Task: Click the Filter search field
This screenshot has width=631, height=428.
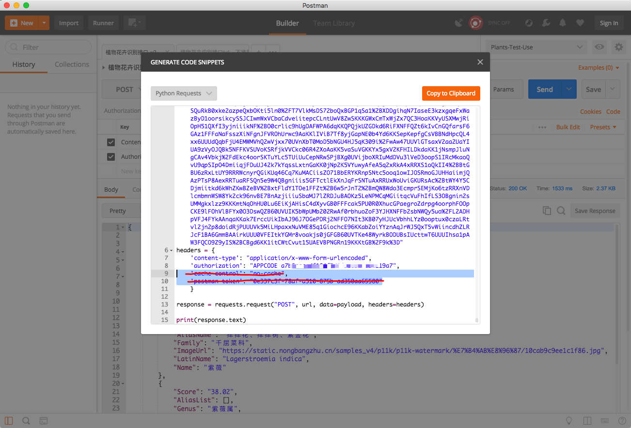Action: click(x=48, y=47)
